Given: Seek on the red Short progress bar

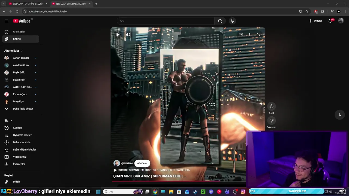Looking at the screenshot, I should (x=179, y=181).
